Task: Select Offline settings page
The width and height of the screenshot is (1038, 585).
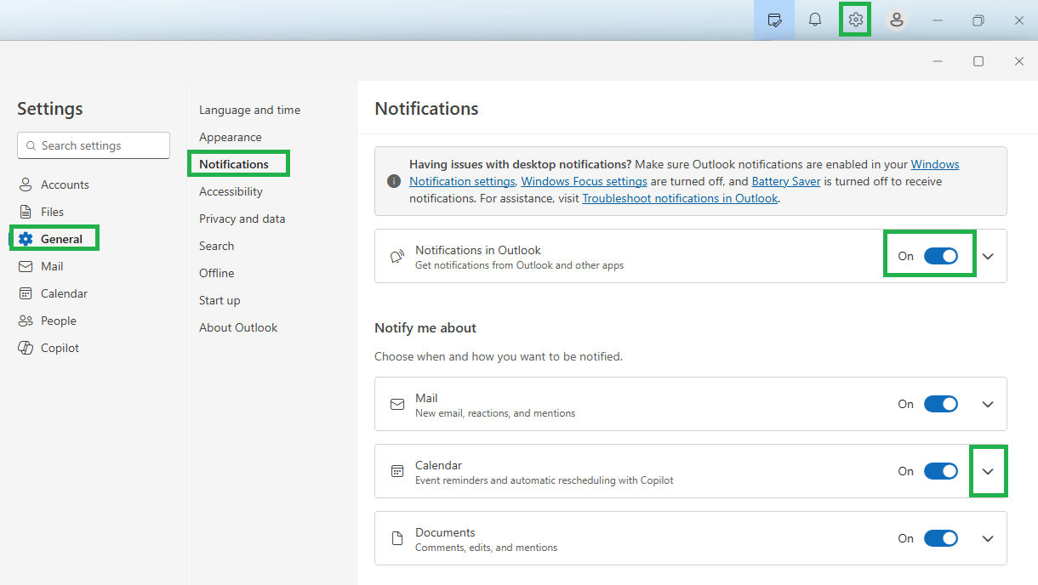Action: pos(217,273)
